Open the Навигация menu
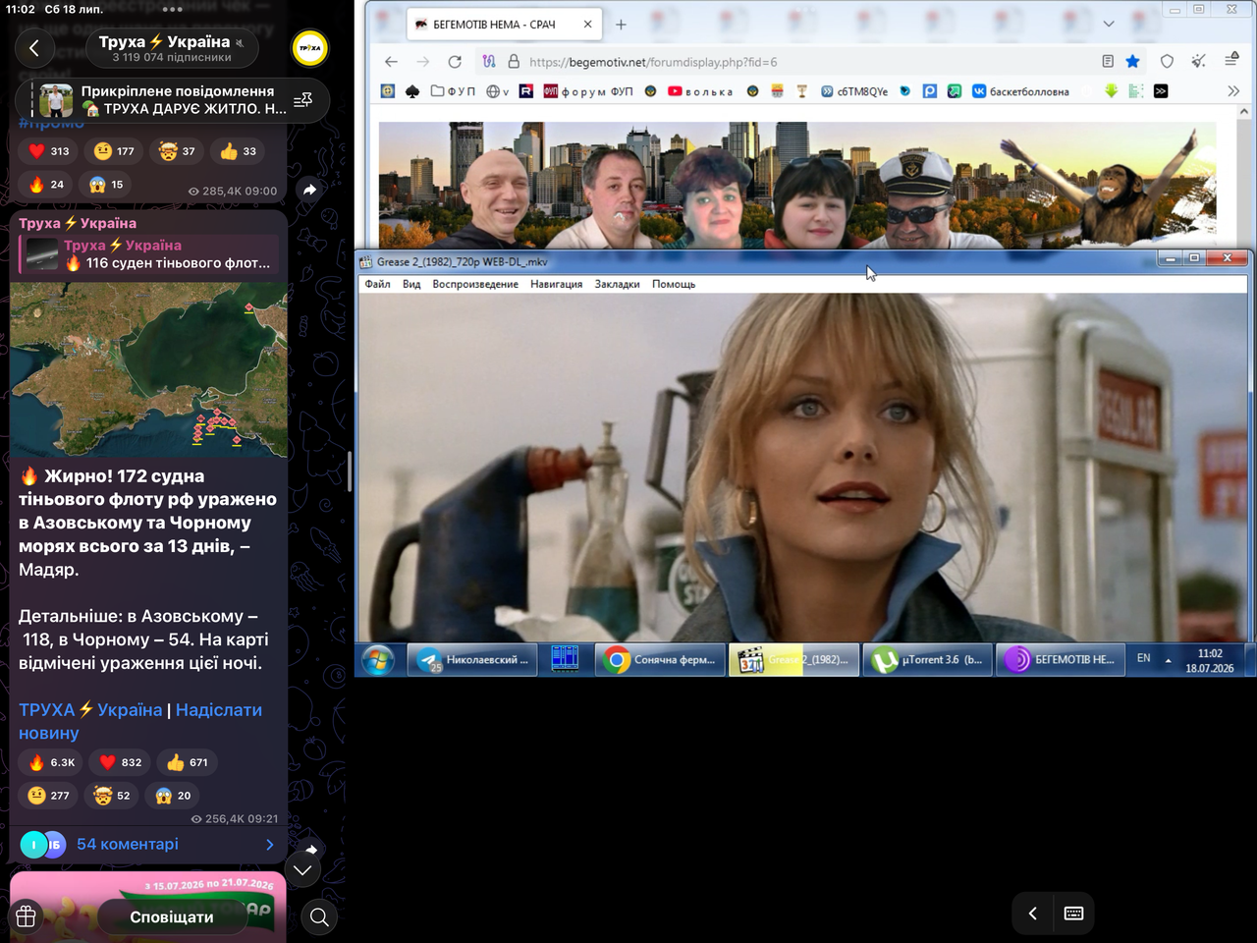 pos(556,284)
